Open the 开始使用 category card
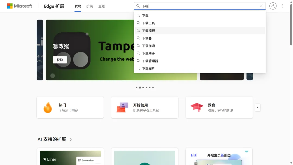293x165 pixels. (145, 107)
